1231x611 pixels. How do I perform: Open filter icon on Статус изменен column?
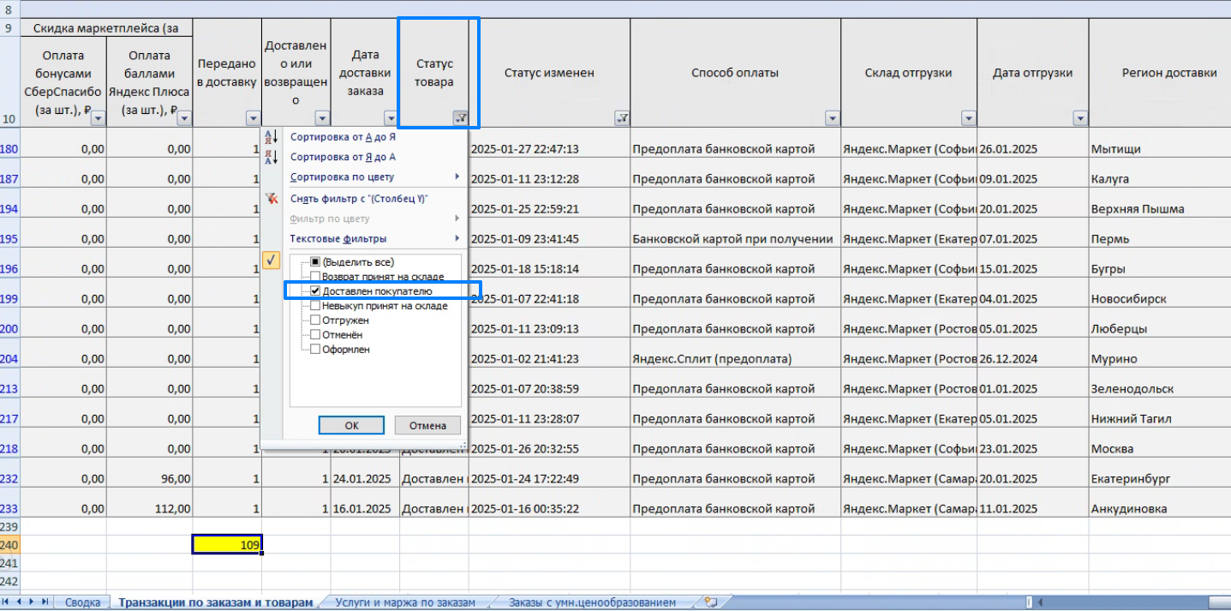point(622,119)
